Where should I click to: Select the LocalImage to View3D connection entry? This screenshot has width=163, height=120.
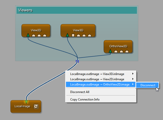97,74
